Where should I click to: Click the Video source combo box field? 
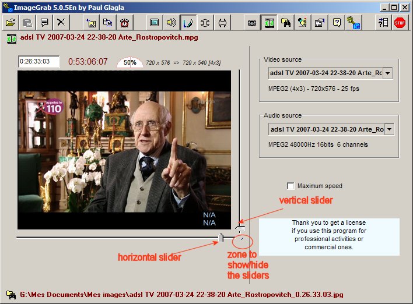tap(330, 73)
